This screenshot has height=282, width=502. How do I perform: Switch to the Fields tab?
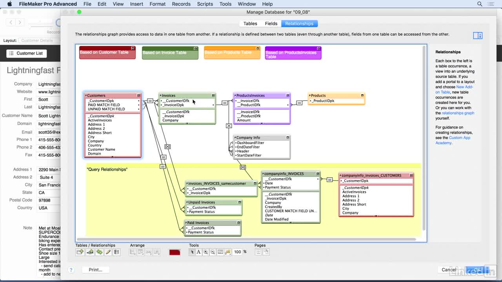click(x=271, y=23)
